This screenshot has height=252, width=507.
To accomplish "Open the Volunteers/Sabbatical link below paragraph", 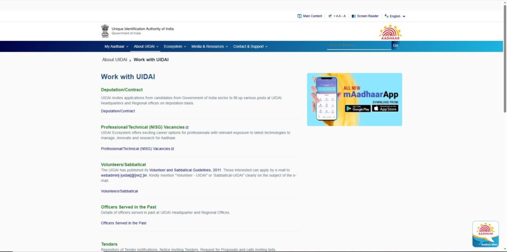I will click(119, 191).
